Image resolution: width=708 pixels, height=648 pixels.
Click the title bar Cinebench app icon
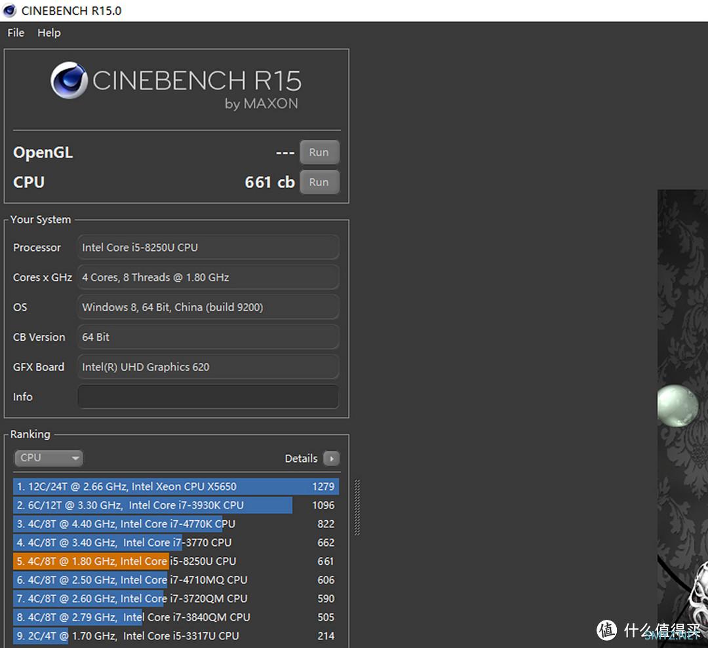[9, 10]
